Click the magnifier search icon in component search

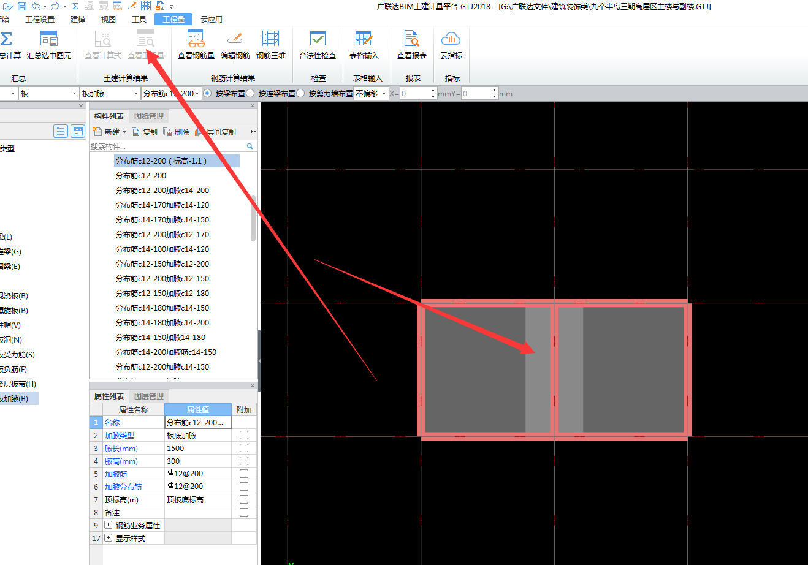250,146
